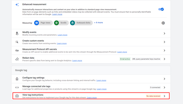Expand the View tag instructions chevron
This screenshot has height=104, width=183.
point(164,96)
